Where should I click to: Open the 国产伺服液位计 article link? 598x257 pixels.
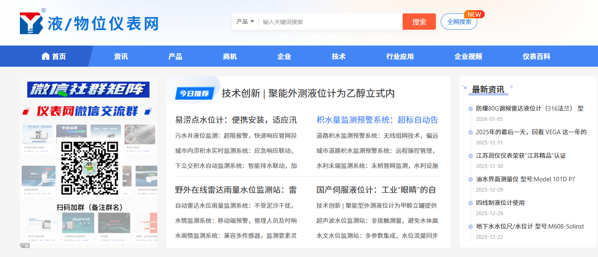pos(376,190)
